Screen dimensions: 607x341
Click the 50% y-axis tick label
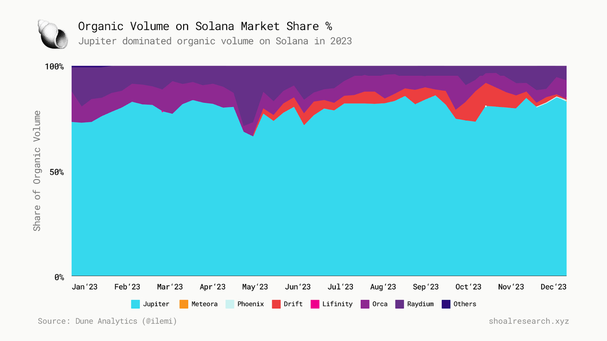pyautogui.click(x=57, y=172)
